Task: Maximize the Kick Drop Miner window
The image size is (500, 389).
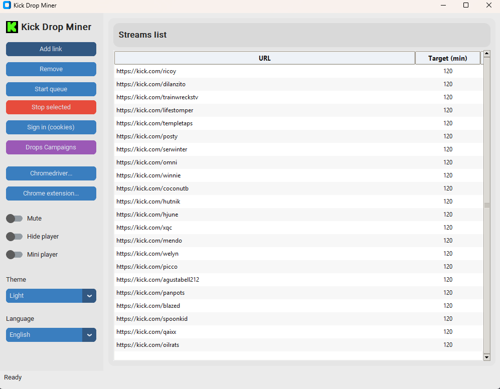Action: [466, 5]
